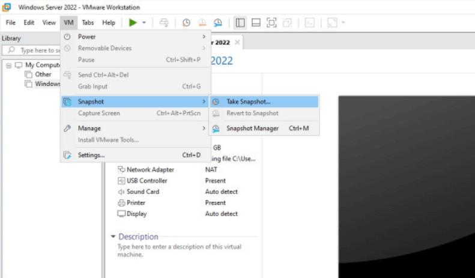
Task: Click the Library search magnifier icon
Action: pyautogui.click(x=11, y=50)
